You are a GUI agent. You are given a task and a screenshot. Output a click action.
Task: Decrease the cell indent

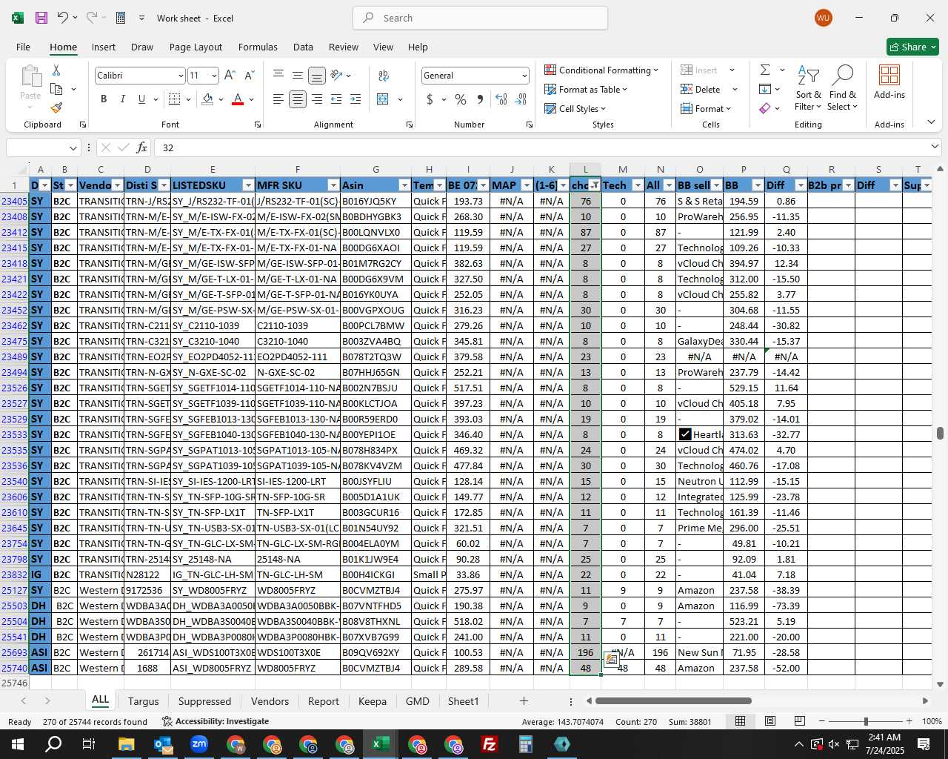[336, 99]
